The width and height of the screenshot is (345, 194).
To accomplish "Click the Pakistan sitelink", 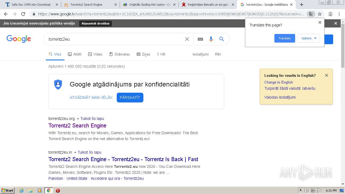I will 56,178.
